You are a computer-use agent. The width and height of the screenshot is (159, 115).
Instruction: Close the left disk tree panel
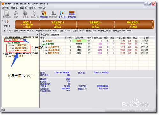tap(38, 34)
